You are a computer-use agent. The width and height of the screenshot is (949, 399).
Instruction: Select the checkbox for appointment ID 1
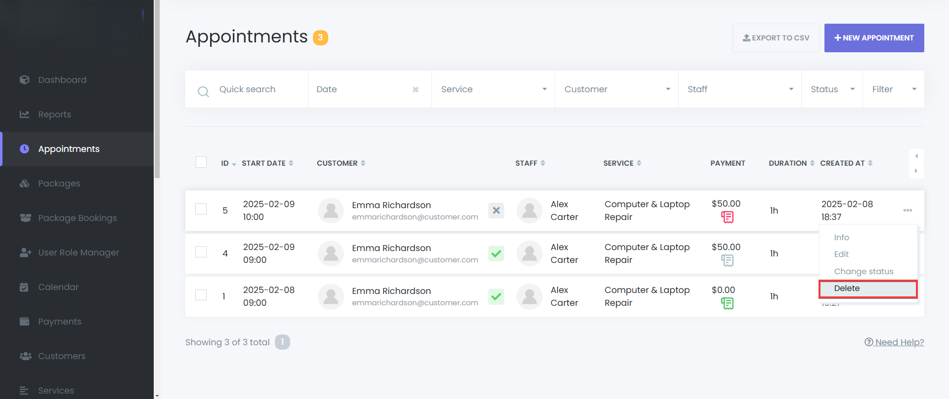click(201, 295)
